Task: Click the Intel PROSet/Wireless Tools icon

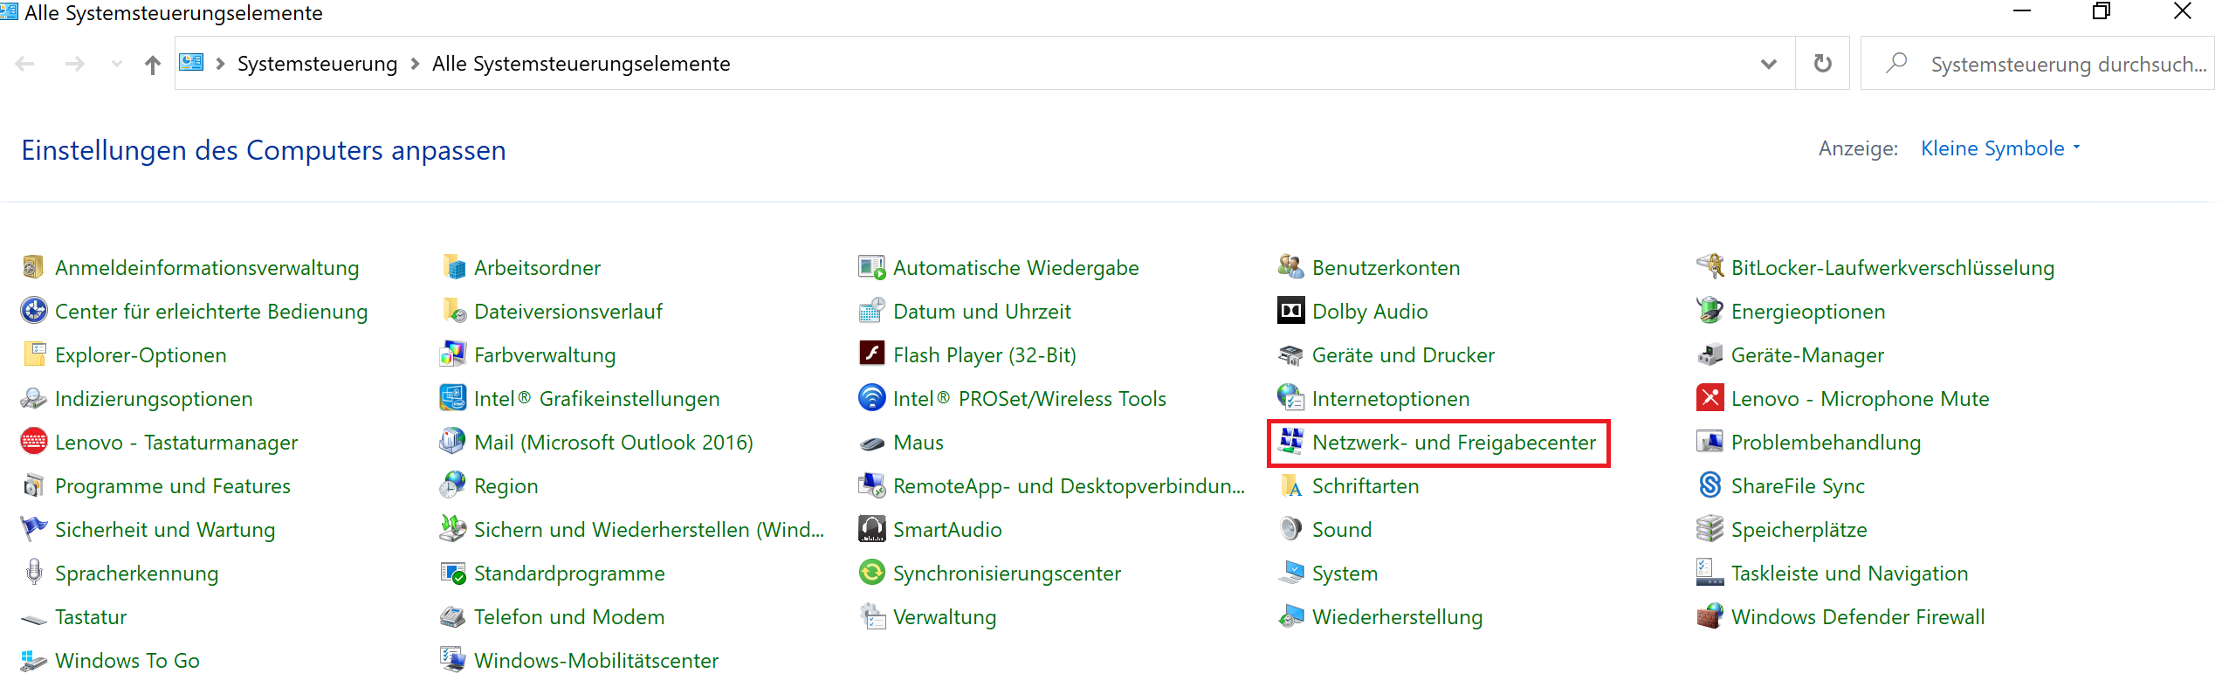Action: [871, 398]
